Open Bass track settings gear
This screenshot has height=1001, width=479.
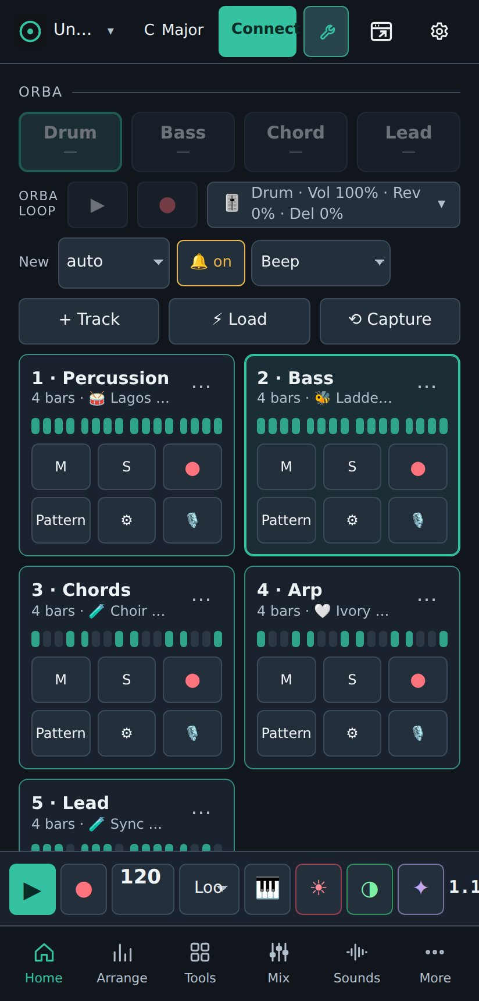click(x=352, y=520)
